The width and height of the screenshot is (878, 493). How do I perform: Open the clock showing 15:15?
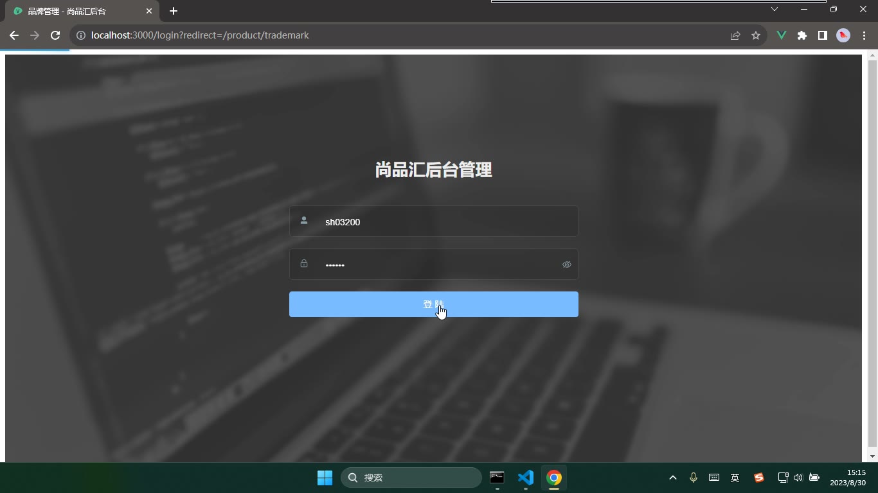pos(848,478)
